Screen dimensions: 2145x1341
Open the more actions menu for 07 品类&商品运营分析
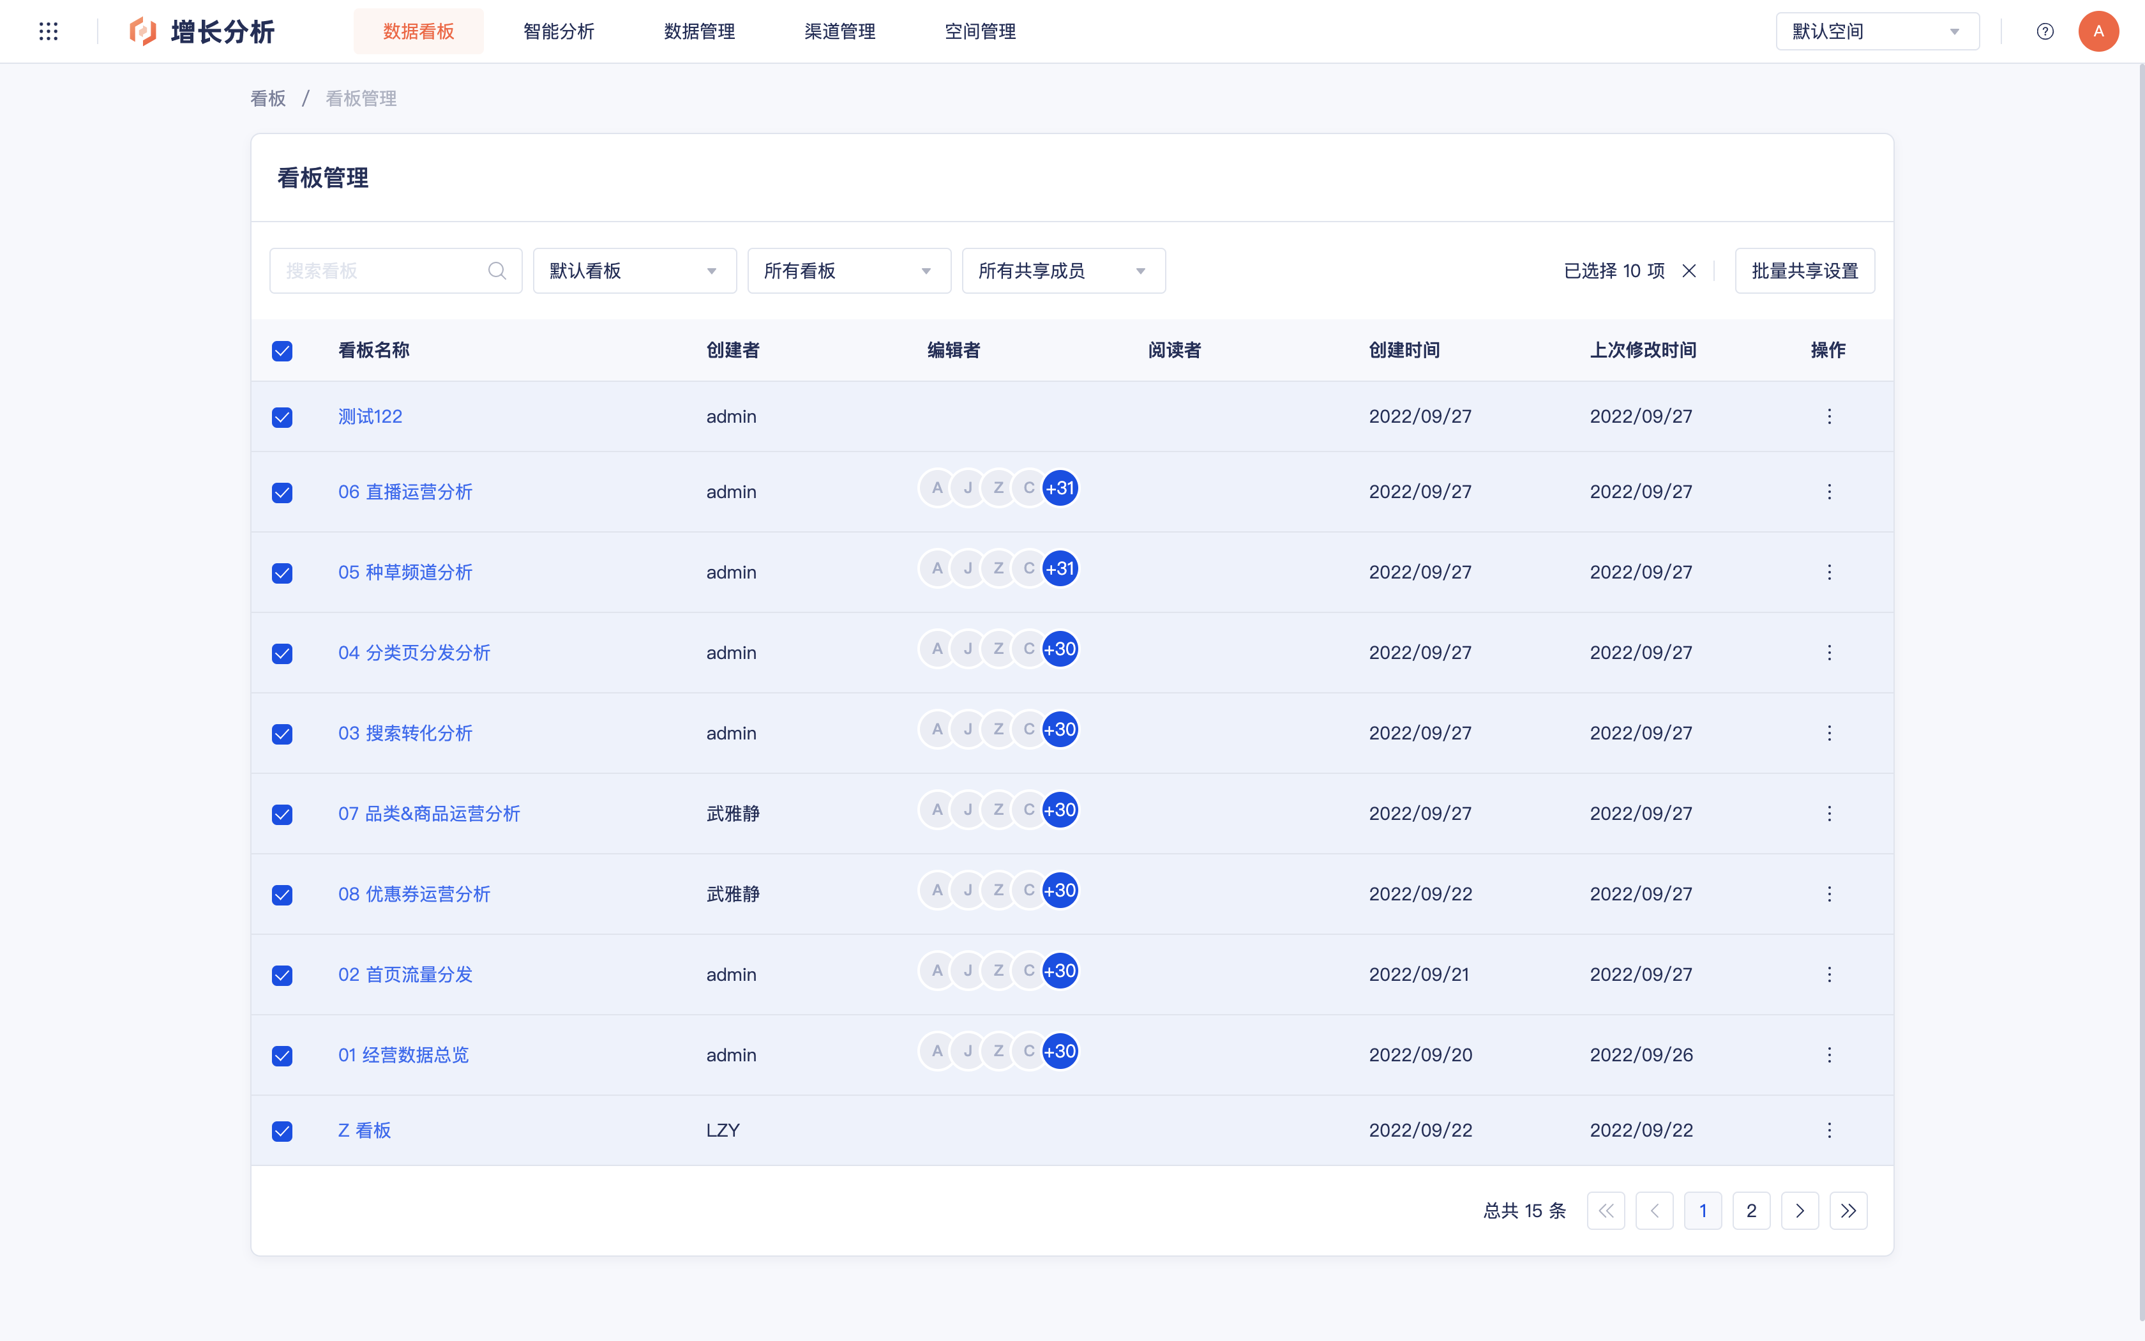point(1830,814)
